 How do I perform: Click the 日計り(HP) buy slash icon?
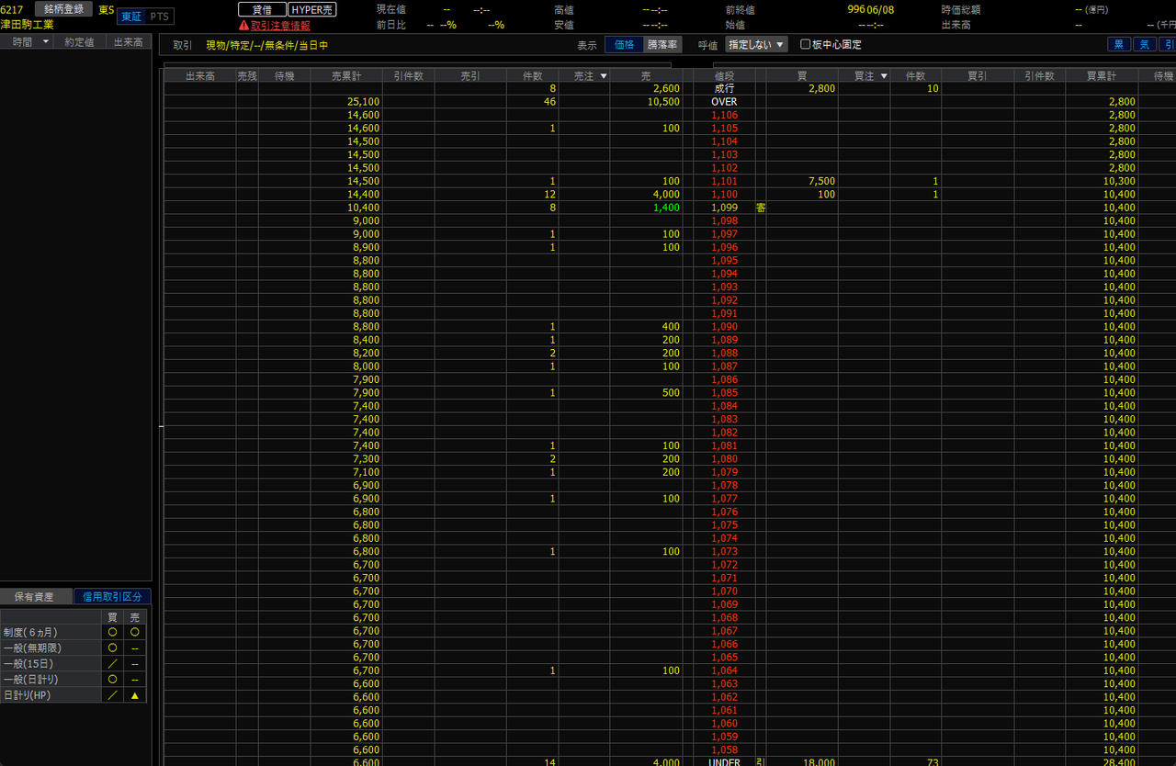(112, 695)
